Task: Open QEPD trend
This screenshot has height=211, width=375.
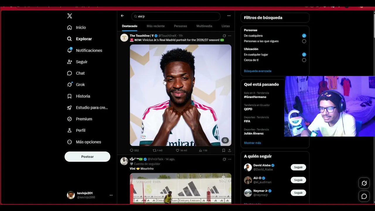Action: click(x=248, y=109)
